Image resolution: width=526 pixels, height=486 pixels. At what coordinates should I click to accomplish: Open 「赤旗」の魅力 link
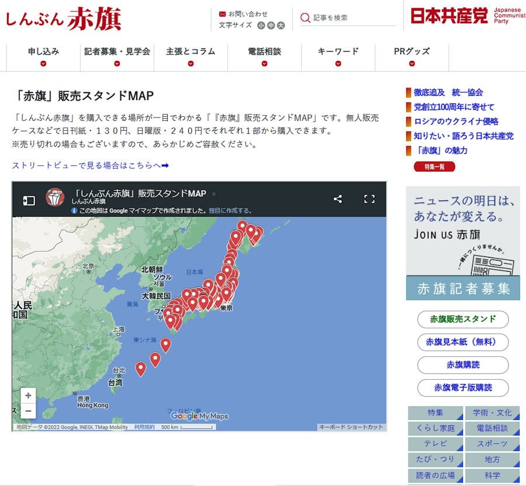(441, 151)
